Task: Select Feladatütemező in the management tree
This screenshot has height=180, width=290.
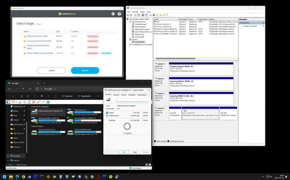Action: [x=141, y=24]
